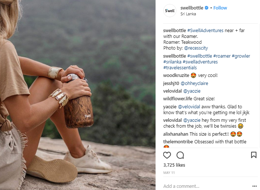Open wildflower.life commenter profile

178,98
